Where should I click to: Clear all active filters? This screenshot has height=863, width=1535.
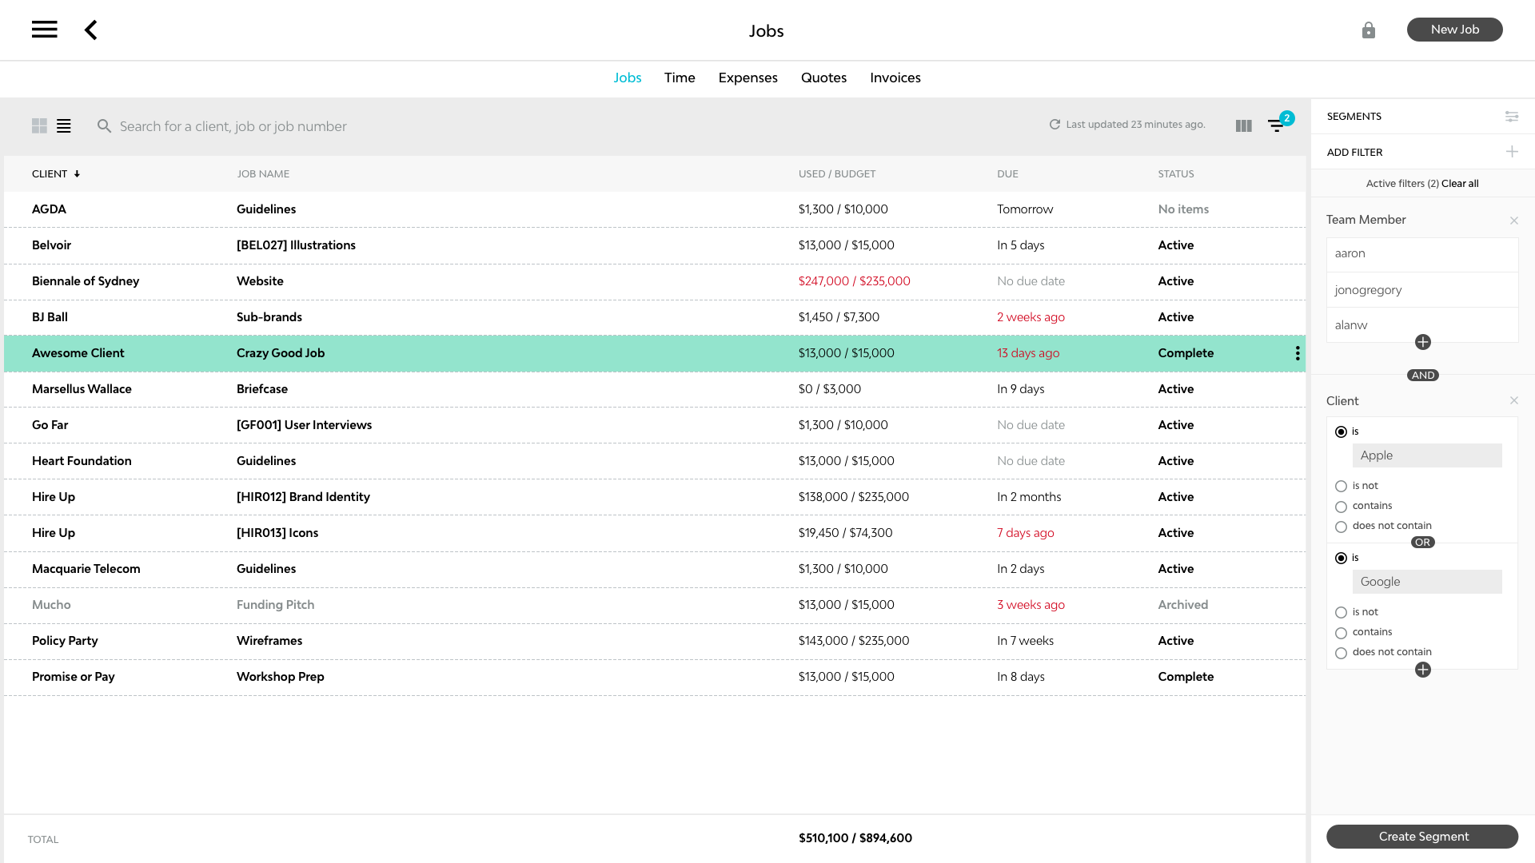[1460, 184]
